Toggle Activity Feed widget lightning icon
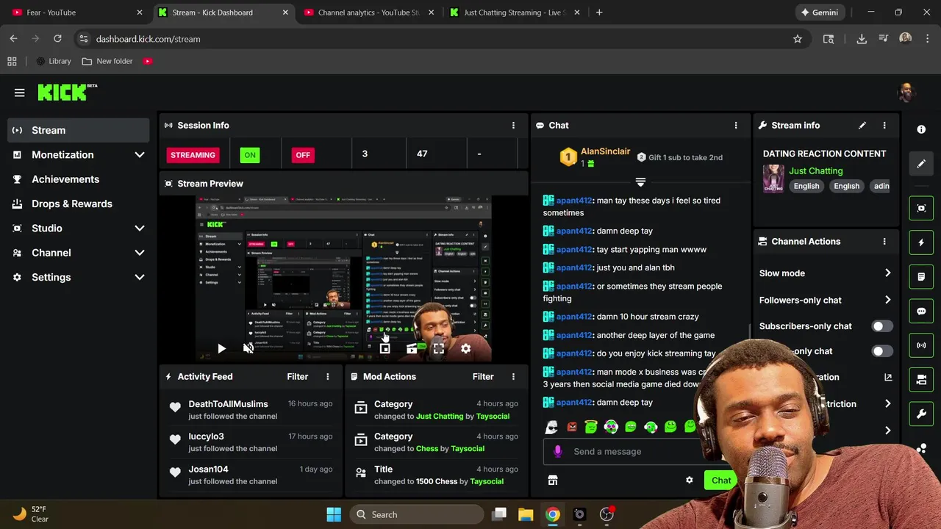The width and height of the screenshot is (941, 529). [921, 242]
